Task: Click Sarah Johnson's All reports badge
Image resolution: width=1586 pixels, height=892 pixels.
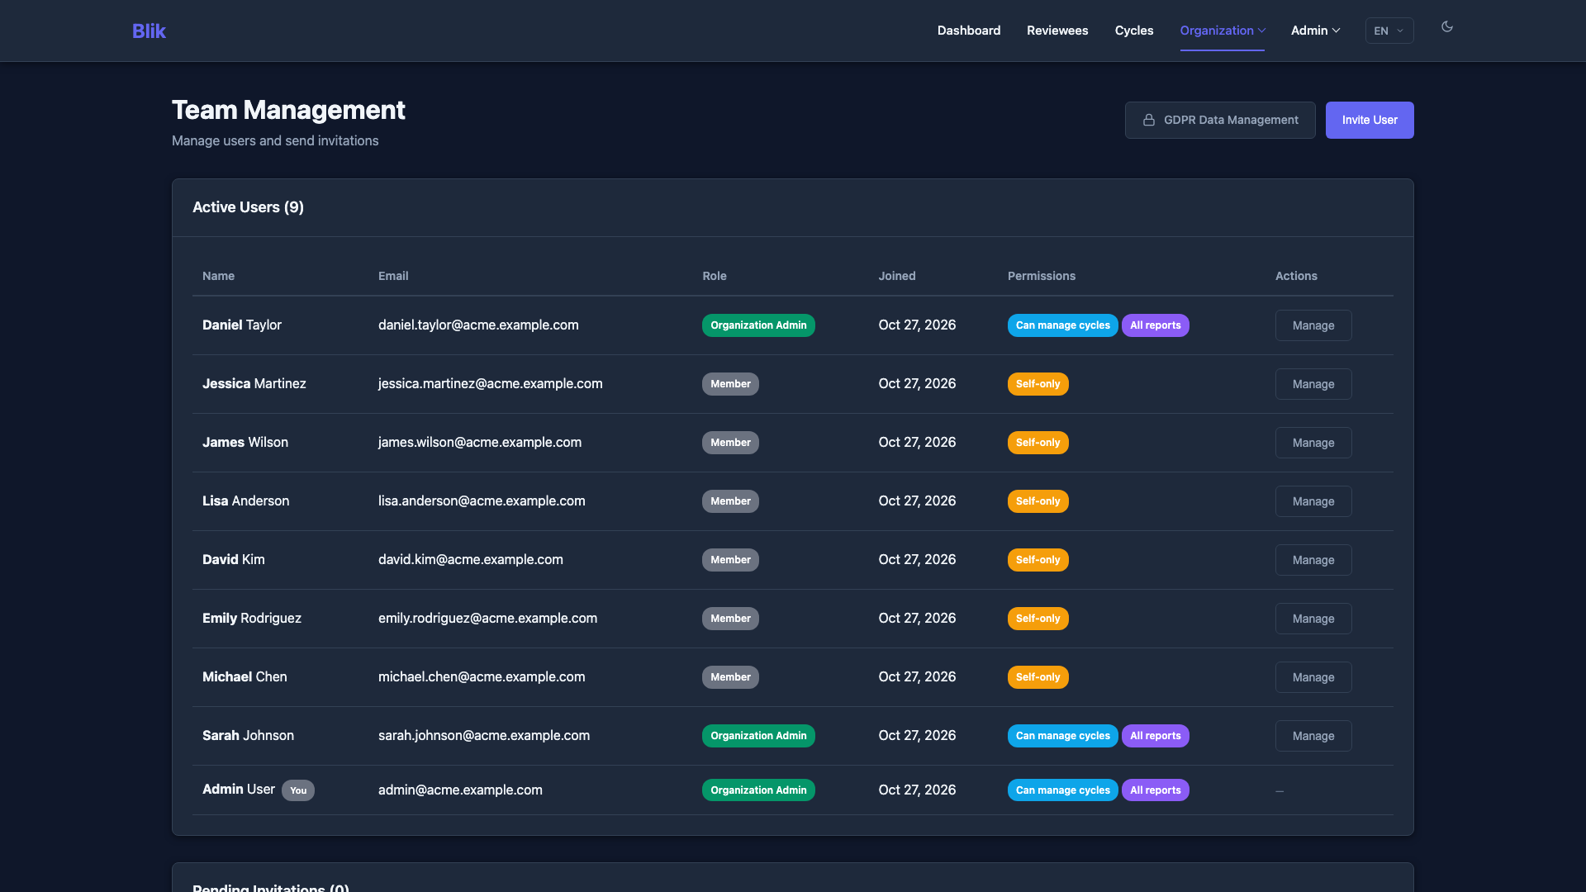Action: coord(1155,736)
